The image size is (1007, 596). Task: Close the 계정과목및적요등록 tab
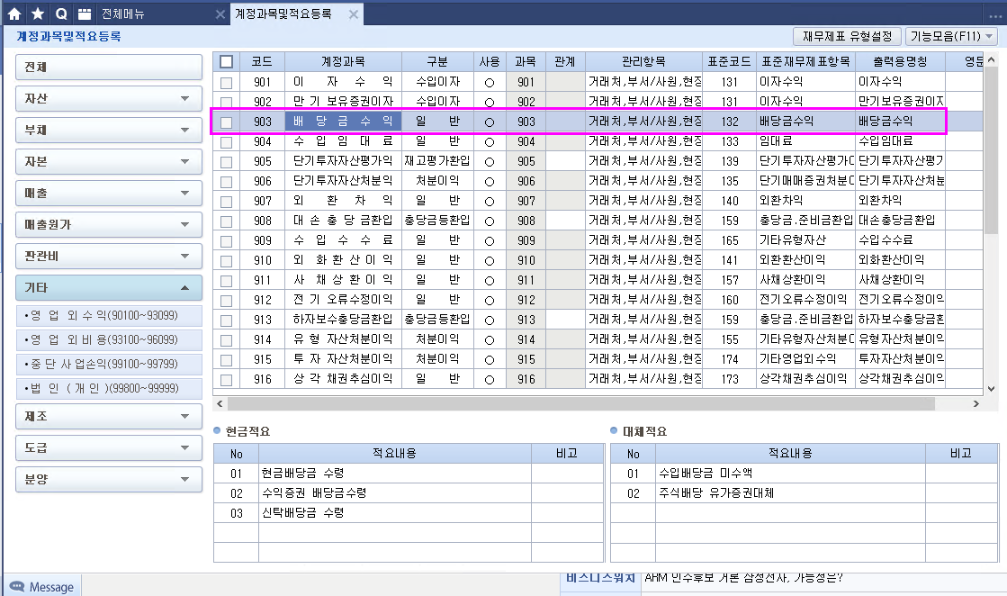point(354,14)
